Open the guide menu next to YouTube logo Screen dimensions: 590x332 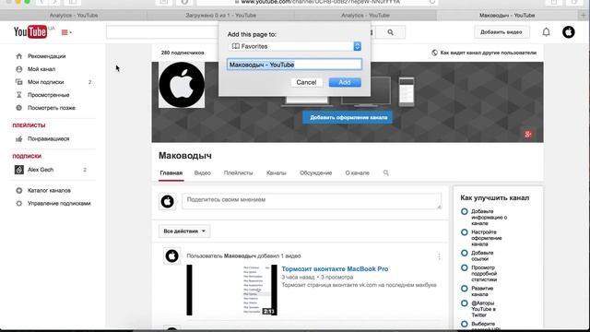click(x=66, y=32)
